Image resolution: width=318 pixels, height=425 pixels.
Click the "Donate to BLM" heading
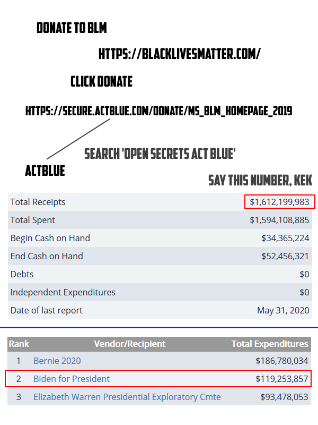tap(72, 28)
